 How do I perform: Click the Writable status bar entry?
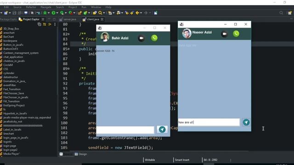click(150, 160)
